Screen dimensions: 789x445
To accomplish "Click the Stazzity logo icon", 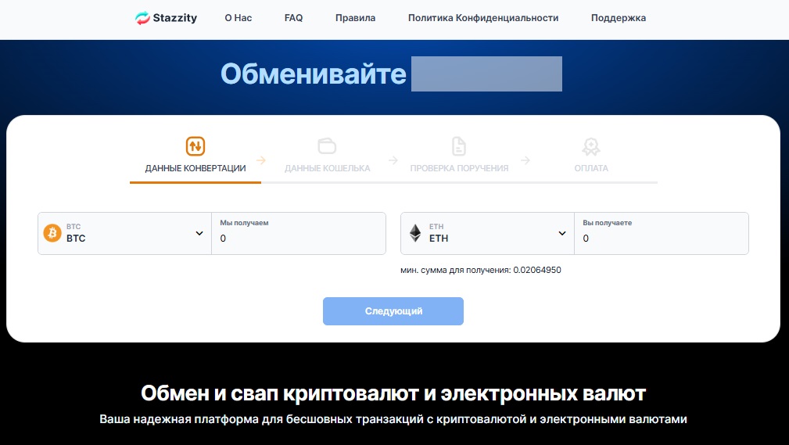I will (x=142, y=18).
